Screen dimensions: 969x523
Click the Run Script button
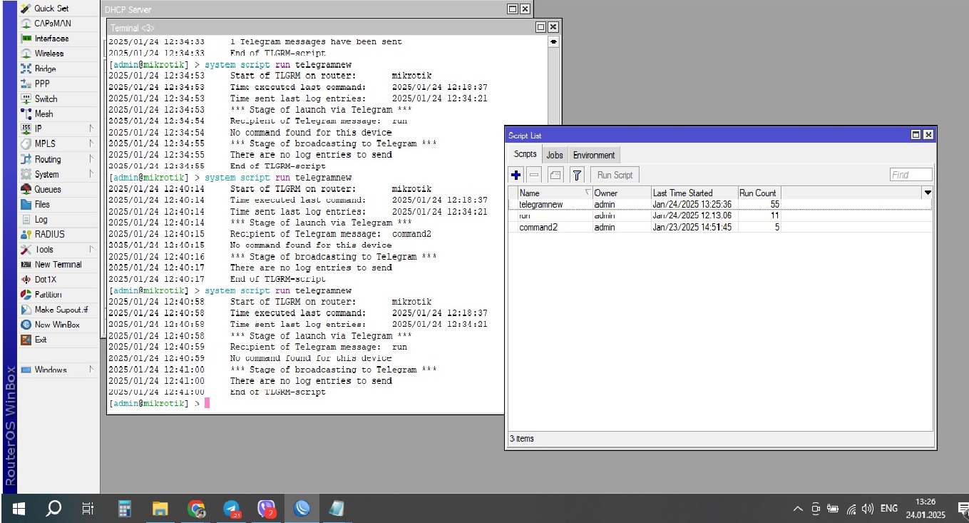pyautogui.click(x=615, y=175)
